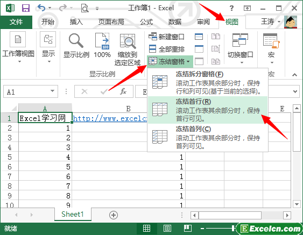
Task: Collapse the ribbon with the caret
Action: pos(294,75)
